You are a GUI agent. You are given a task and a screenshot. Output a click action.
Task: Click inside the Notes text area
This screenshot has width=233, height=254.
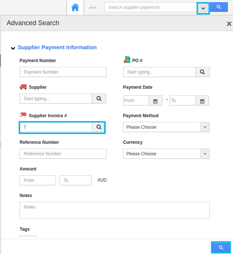click(114, 210)
